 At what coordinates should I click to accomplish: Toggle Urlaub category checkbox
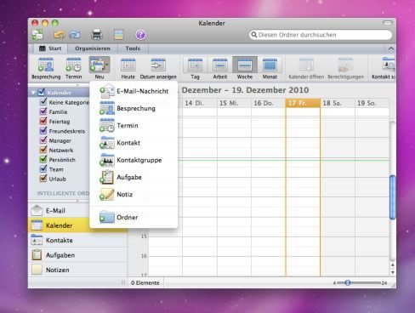[x=43, y=179]
